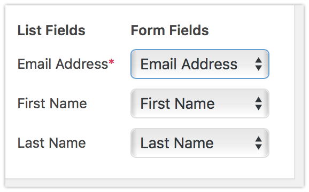Open the Email Address form field dropdown
This screenshot has height=192, width=309.
tap(200, 64)
